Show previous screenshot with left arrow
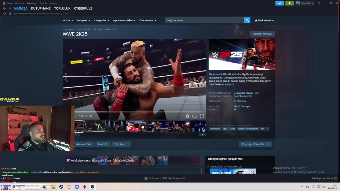 pos(66,79)
